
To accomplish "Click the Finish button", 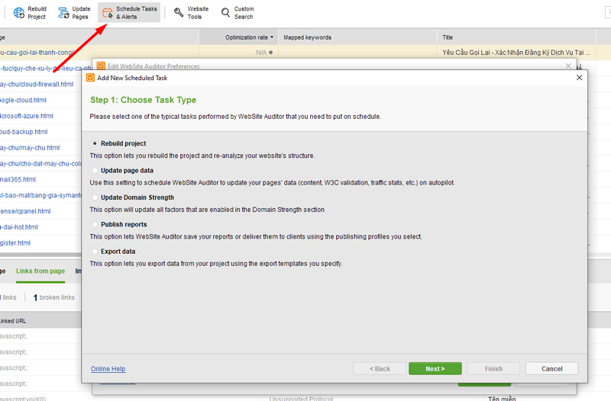I will click(x=493, y=369).
